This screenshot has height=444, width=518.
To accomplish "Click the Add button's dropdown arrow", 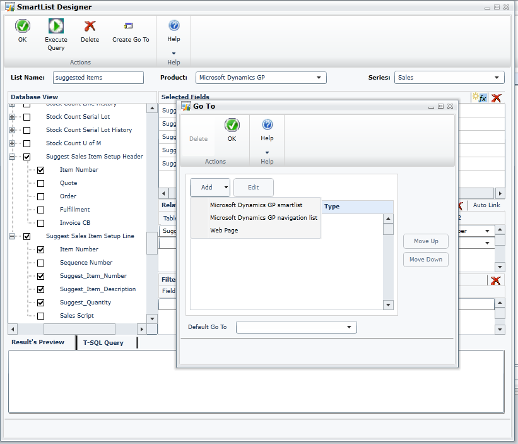I will pos(226,187).
